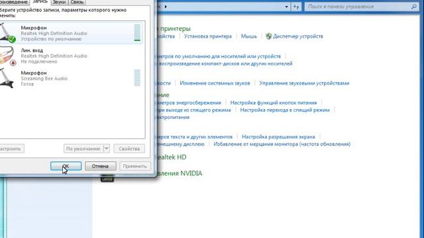The image size is (424, 238).
Task: Open the Realtek HD heading link
Action: [x=172, y=157]
